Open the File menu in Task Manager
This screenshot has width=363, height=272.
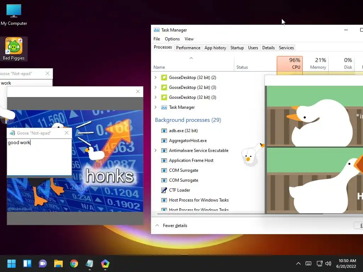[x=157, y=39]
